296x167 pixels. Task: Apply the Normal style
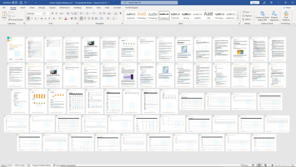pyautogui.click(x=175, y=15)
